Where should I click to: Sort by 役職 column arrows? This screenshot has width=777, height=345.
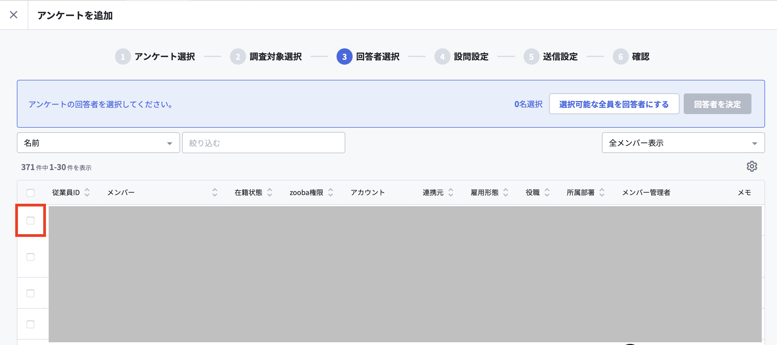click(x=547, y=192)
